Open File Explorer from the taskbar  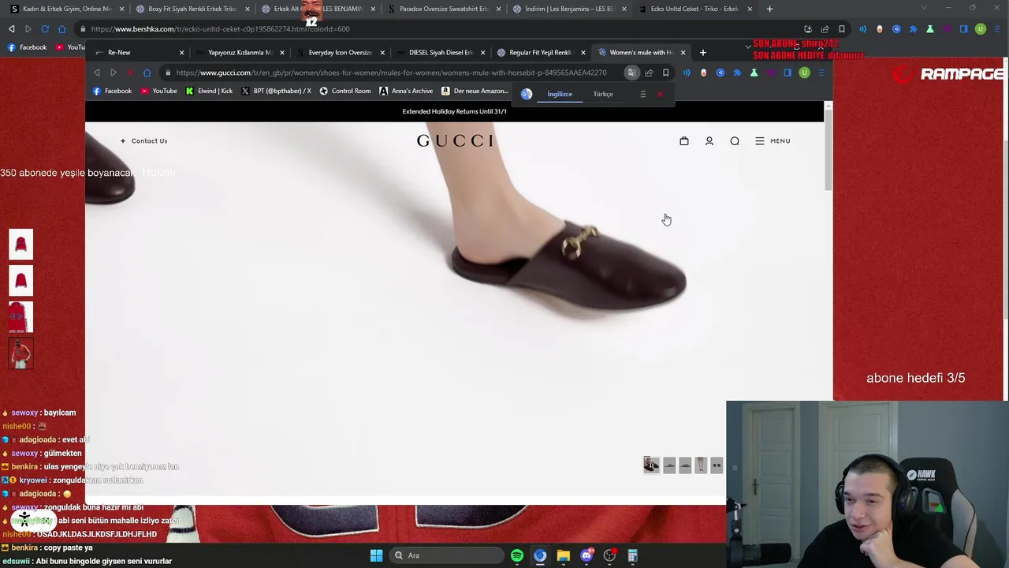coord(563,555)
